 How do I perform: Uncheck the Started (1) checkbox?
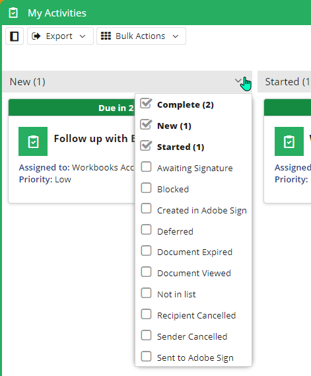(x=146, y=146)
